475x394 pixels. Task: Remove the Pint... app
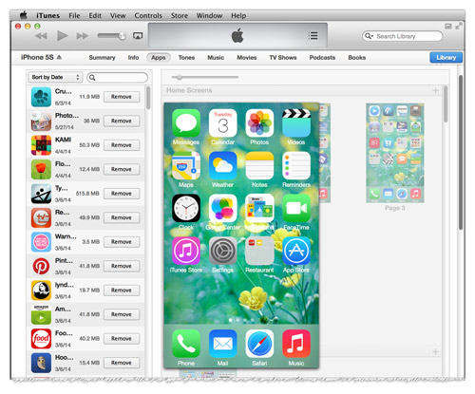(122, 266)
